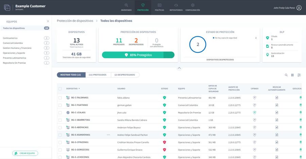
Task: Collapse the summary panel with chevron
Action: point(179,68)
